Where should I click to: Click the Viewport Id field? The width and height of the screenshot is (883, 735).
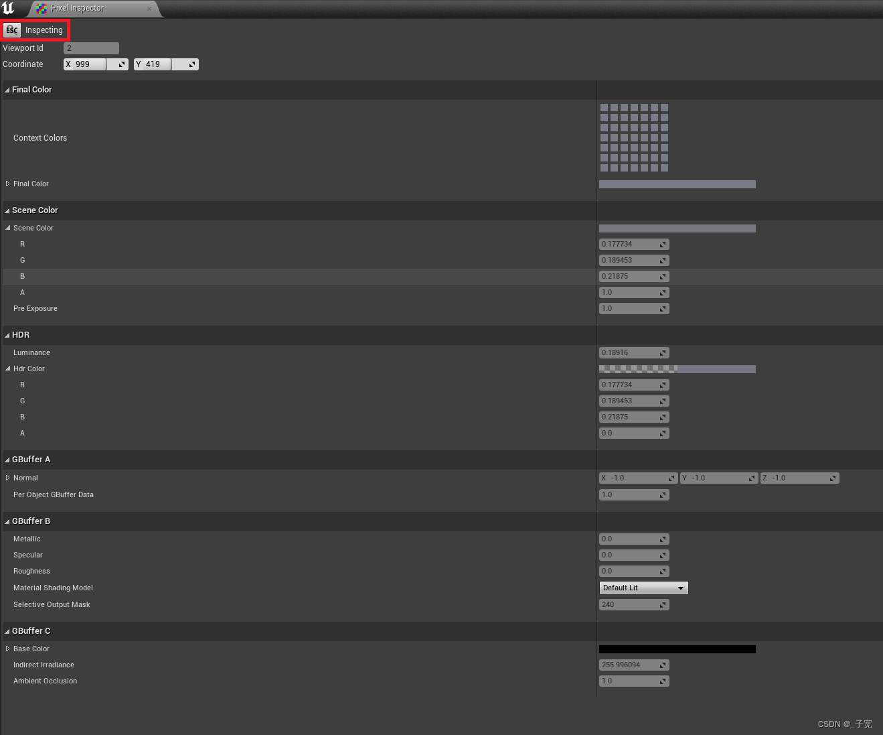point(91,48)
